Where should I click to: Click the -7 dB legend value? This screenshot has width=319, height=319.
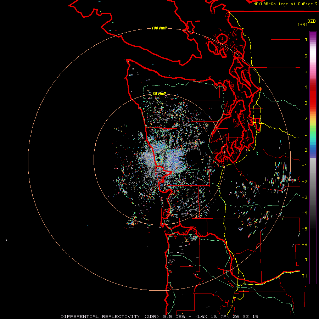(x=304, y=260)
